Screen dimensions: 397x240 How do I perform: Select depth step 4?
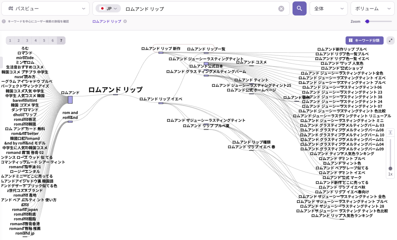(x=36, y=40)
